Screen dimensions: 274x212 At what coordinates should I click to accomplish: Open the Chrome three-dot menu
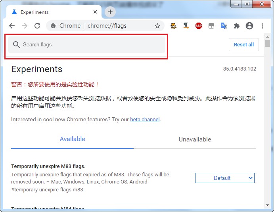click(262, 26)
